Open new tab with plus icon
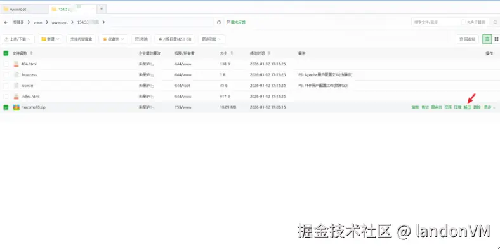The image size is (500, 249). [x=102, y=9]
